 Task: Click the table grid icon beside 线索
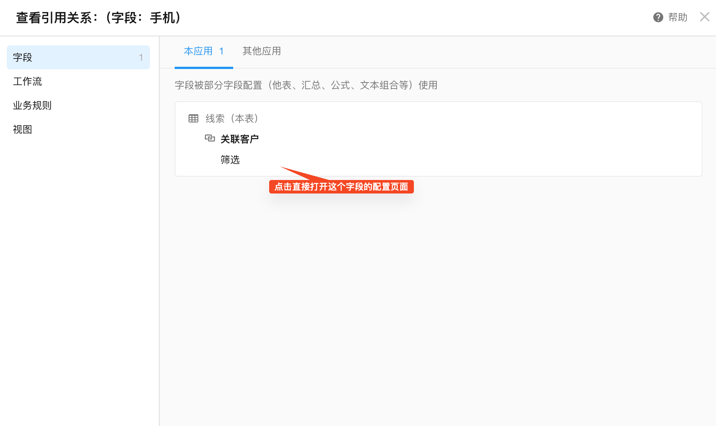tap(193, 118)
